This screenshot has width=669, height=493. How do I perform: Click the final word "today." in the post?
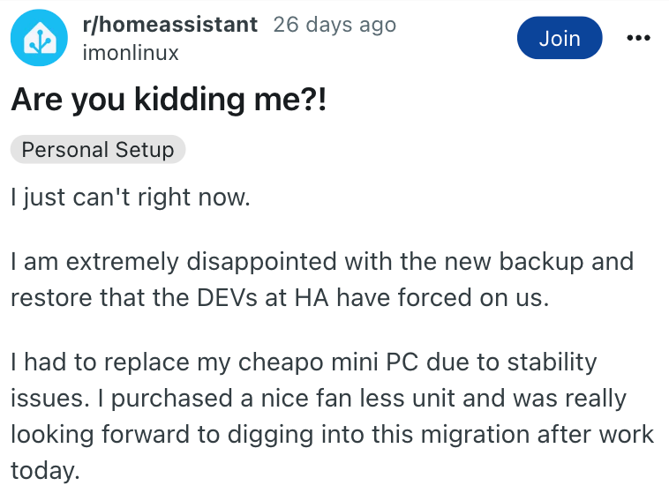pyautogui.click(x=45, y=469)
